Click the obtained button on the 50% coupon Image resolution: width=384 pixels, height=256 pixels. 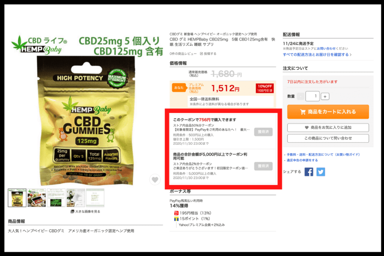[263, 132]
